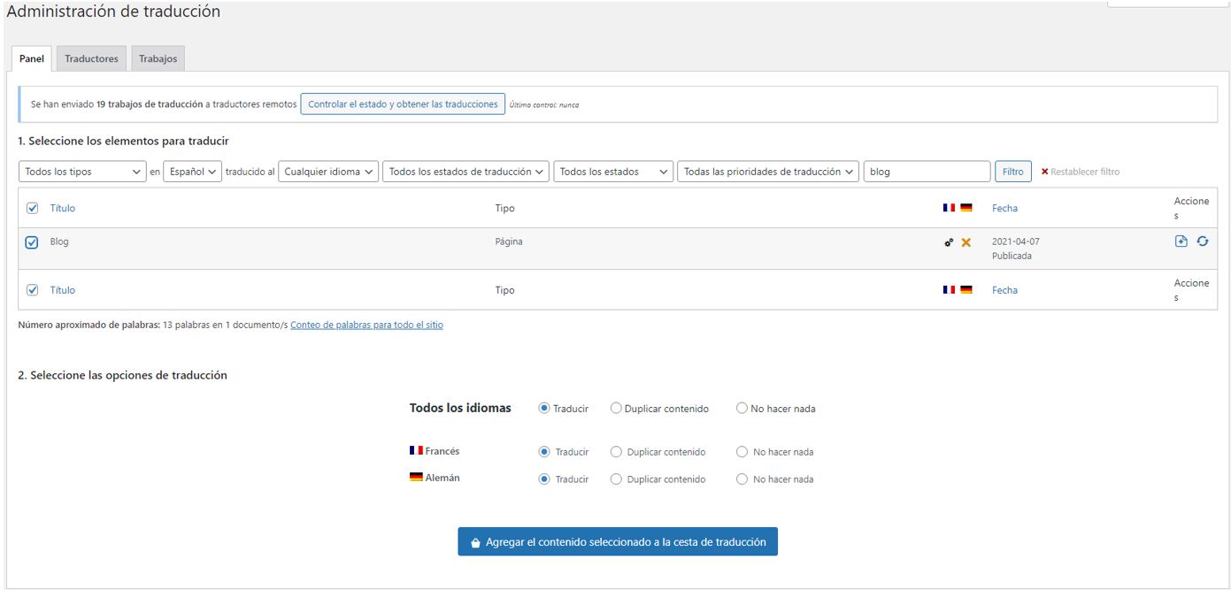
Task: Click the French flag beside Francés
Action: (x=416, y=451)
